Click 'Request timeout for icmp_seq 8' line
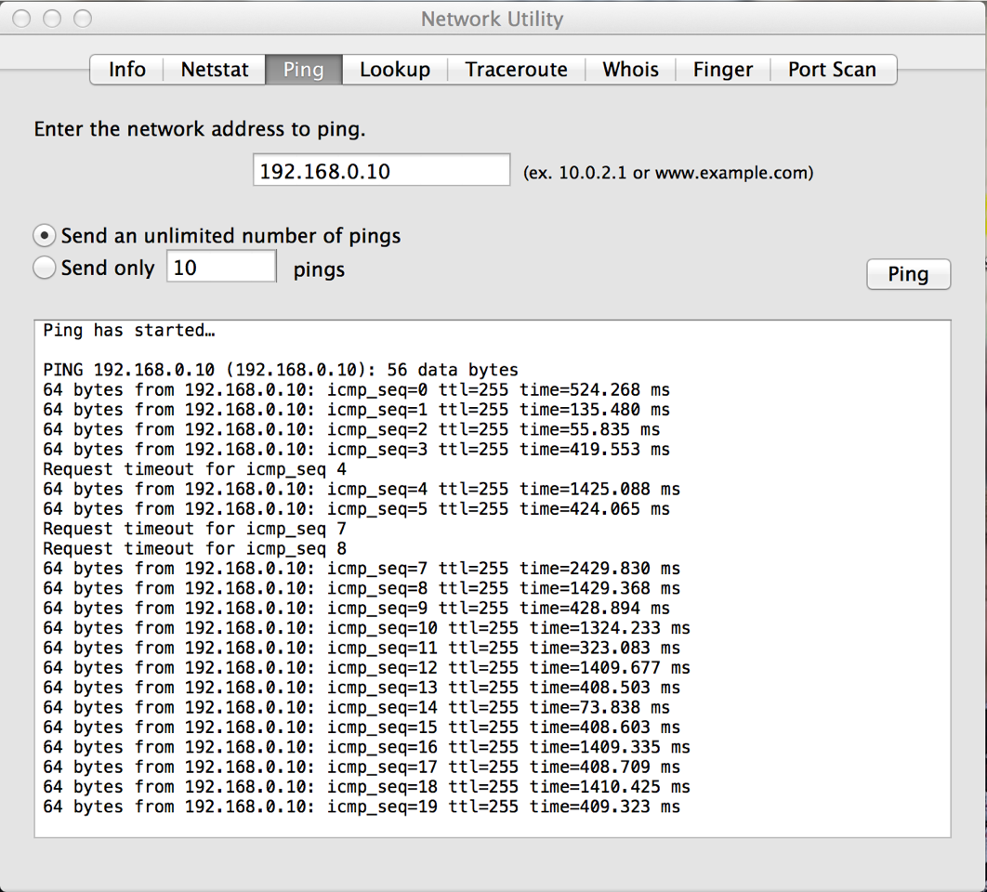This screenshot has height=892, width=987. 194,549
